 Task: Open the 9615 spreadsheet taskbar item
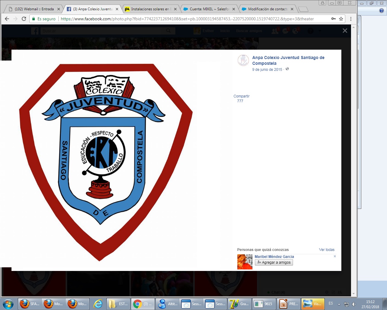point(263,304)
